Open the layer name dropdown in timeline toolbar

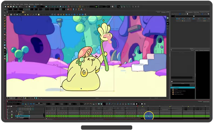coord(14,104)
